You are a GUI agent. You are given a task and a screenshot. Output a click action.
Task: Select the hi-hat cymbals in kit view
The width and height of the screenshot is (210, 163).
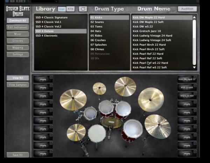tap(76, 132)
